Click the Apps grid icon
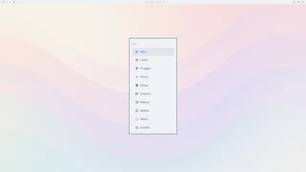The image size is (306, 172). [137, 52]
